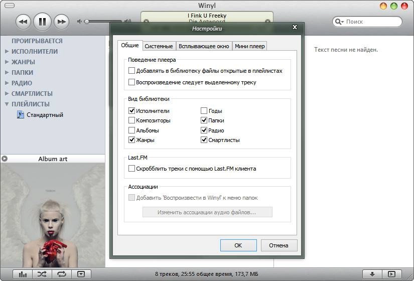This screenshot has width=414, height=281.
Task: Click the previous track rewind button
Action: 23,22
